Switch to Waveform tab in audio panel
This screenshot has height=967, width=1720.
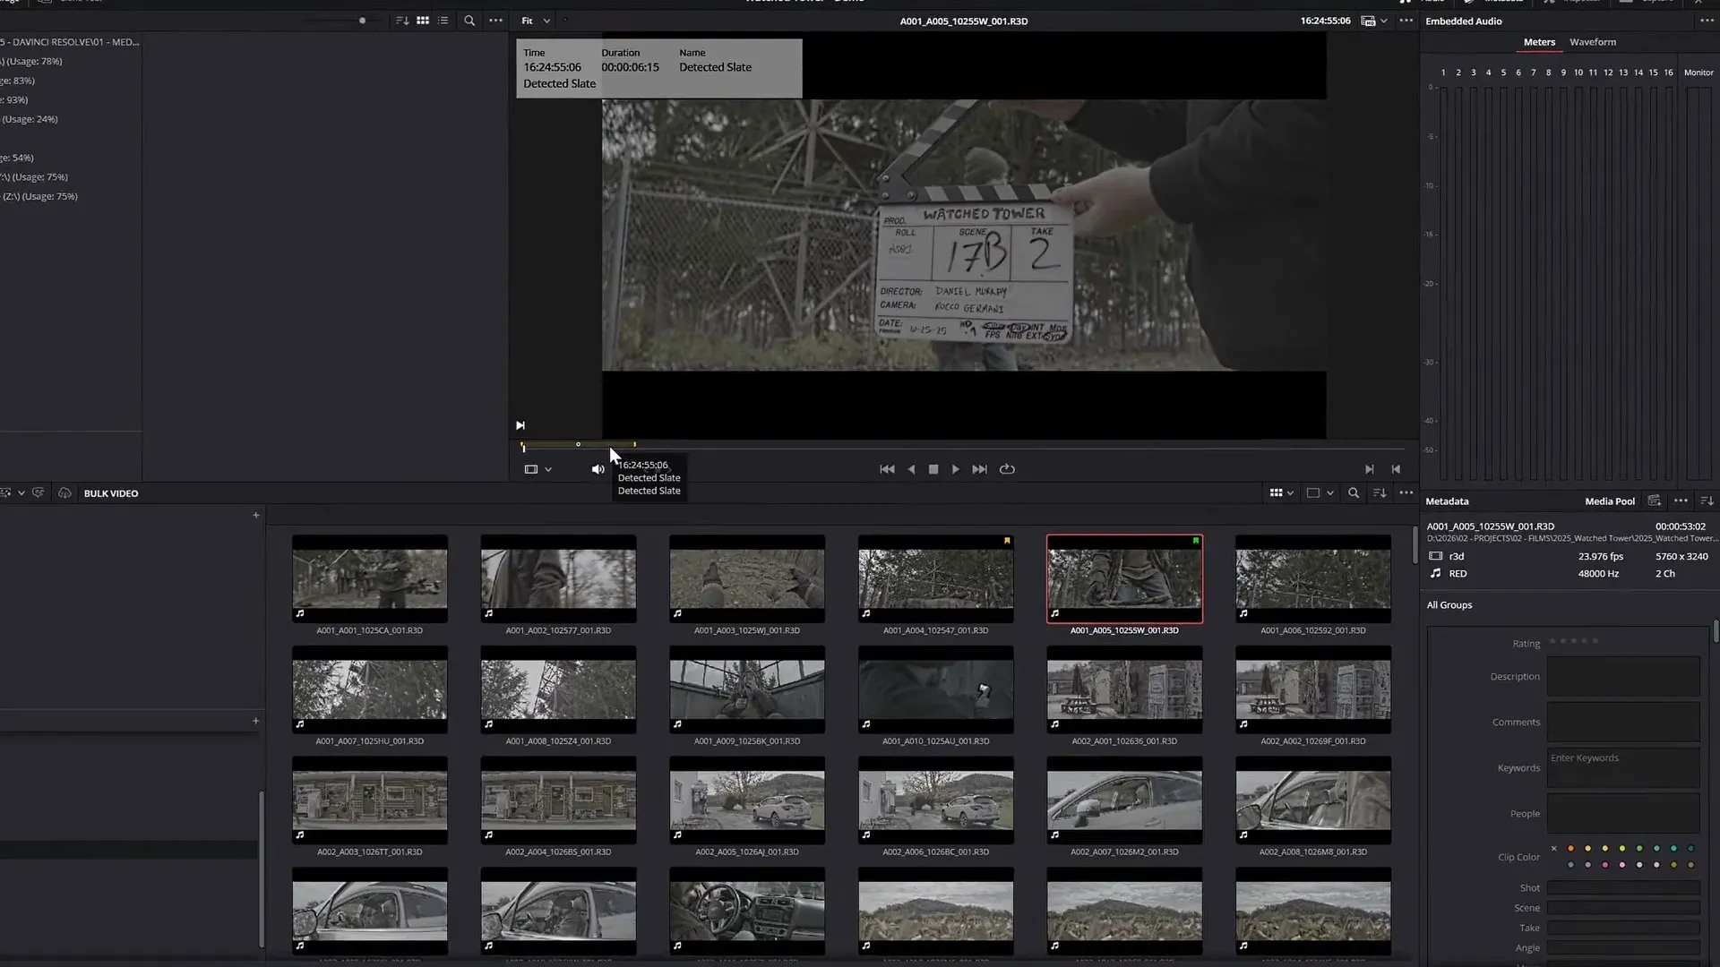pos(1593,42)
